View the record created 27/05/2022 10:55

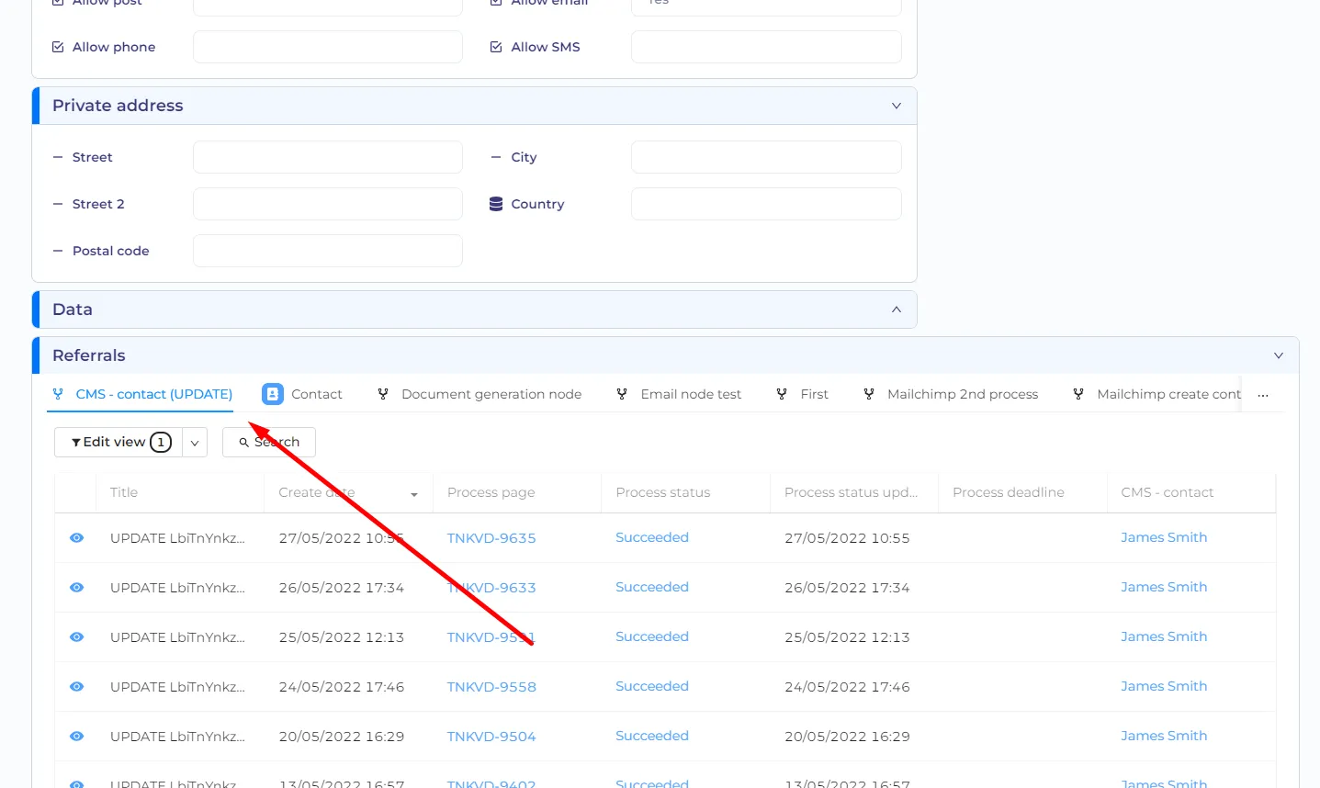click(x=77, y=538)
